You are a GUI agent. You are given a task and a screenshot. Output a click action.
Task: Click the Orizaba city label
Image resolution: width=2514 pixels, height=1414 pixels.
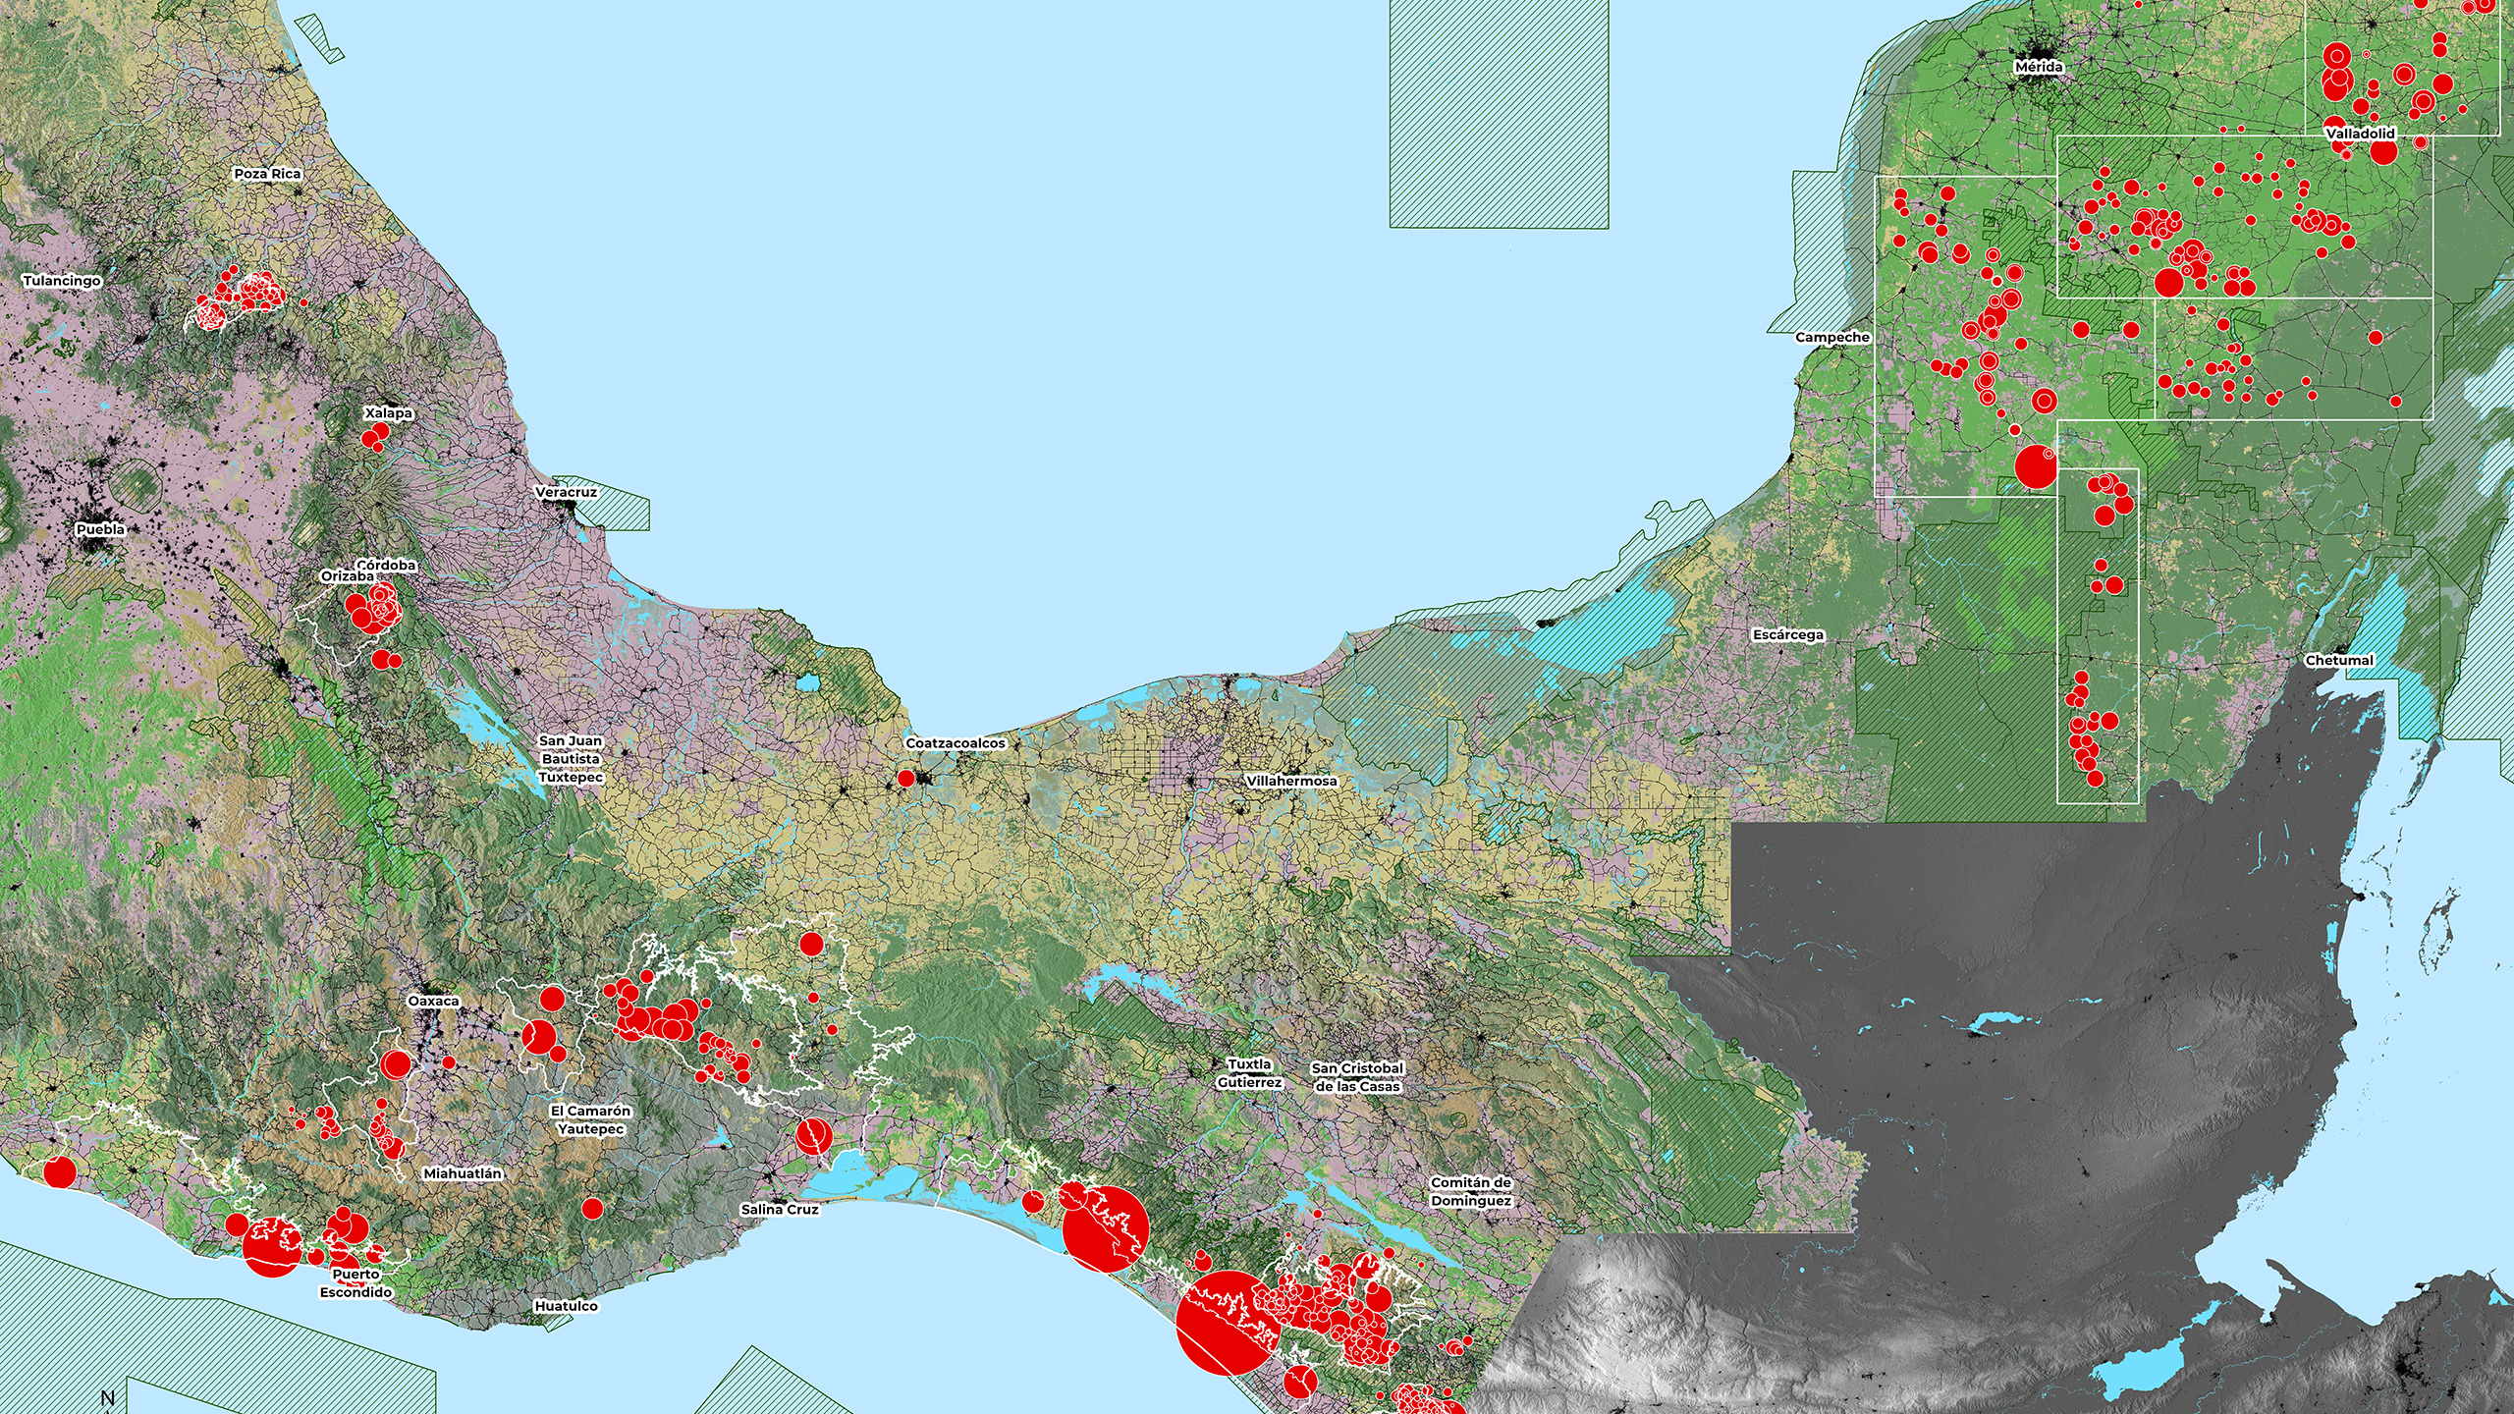click(347, 576)
